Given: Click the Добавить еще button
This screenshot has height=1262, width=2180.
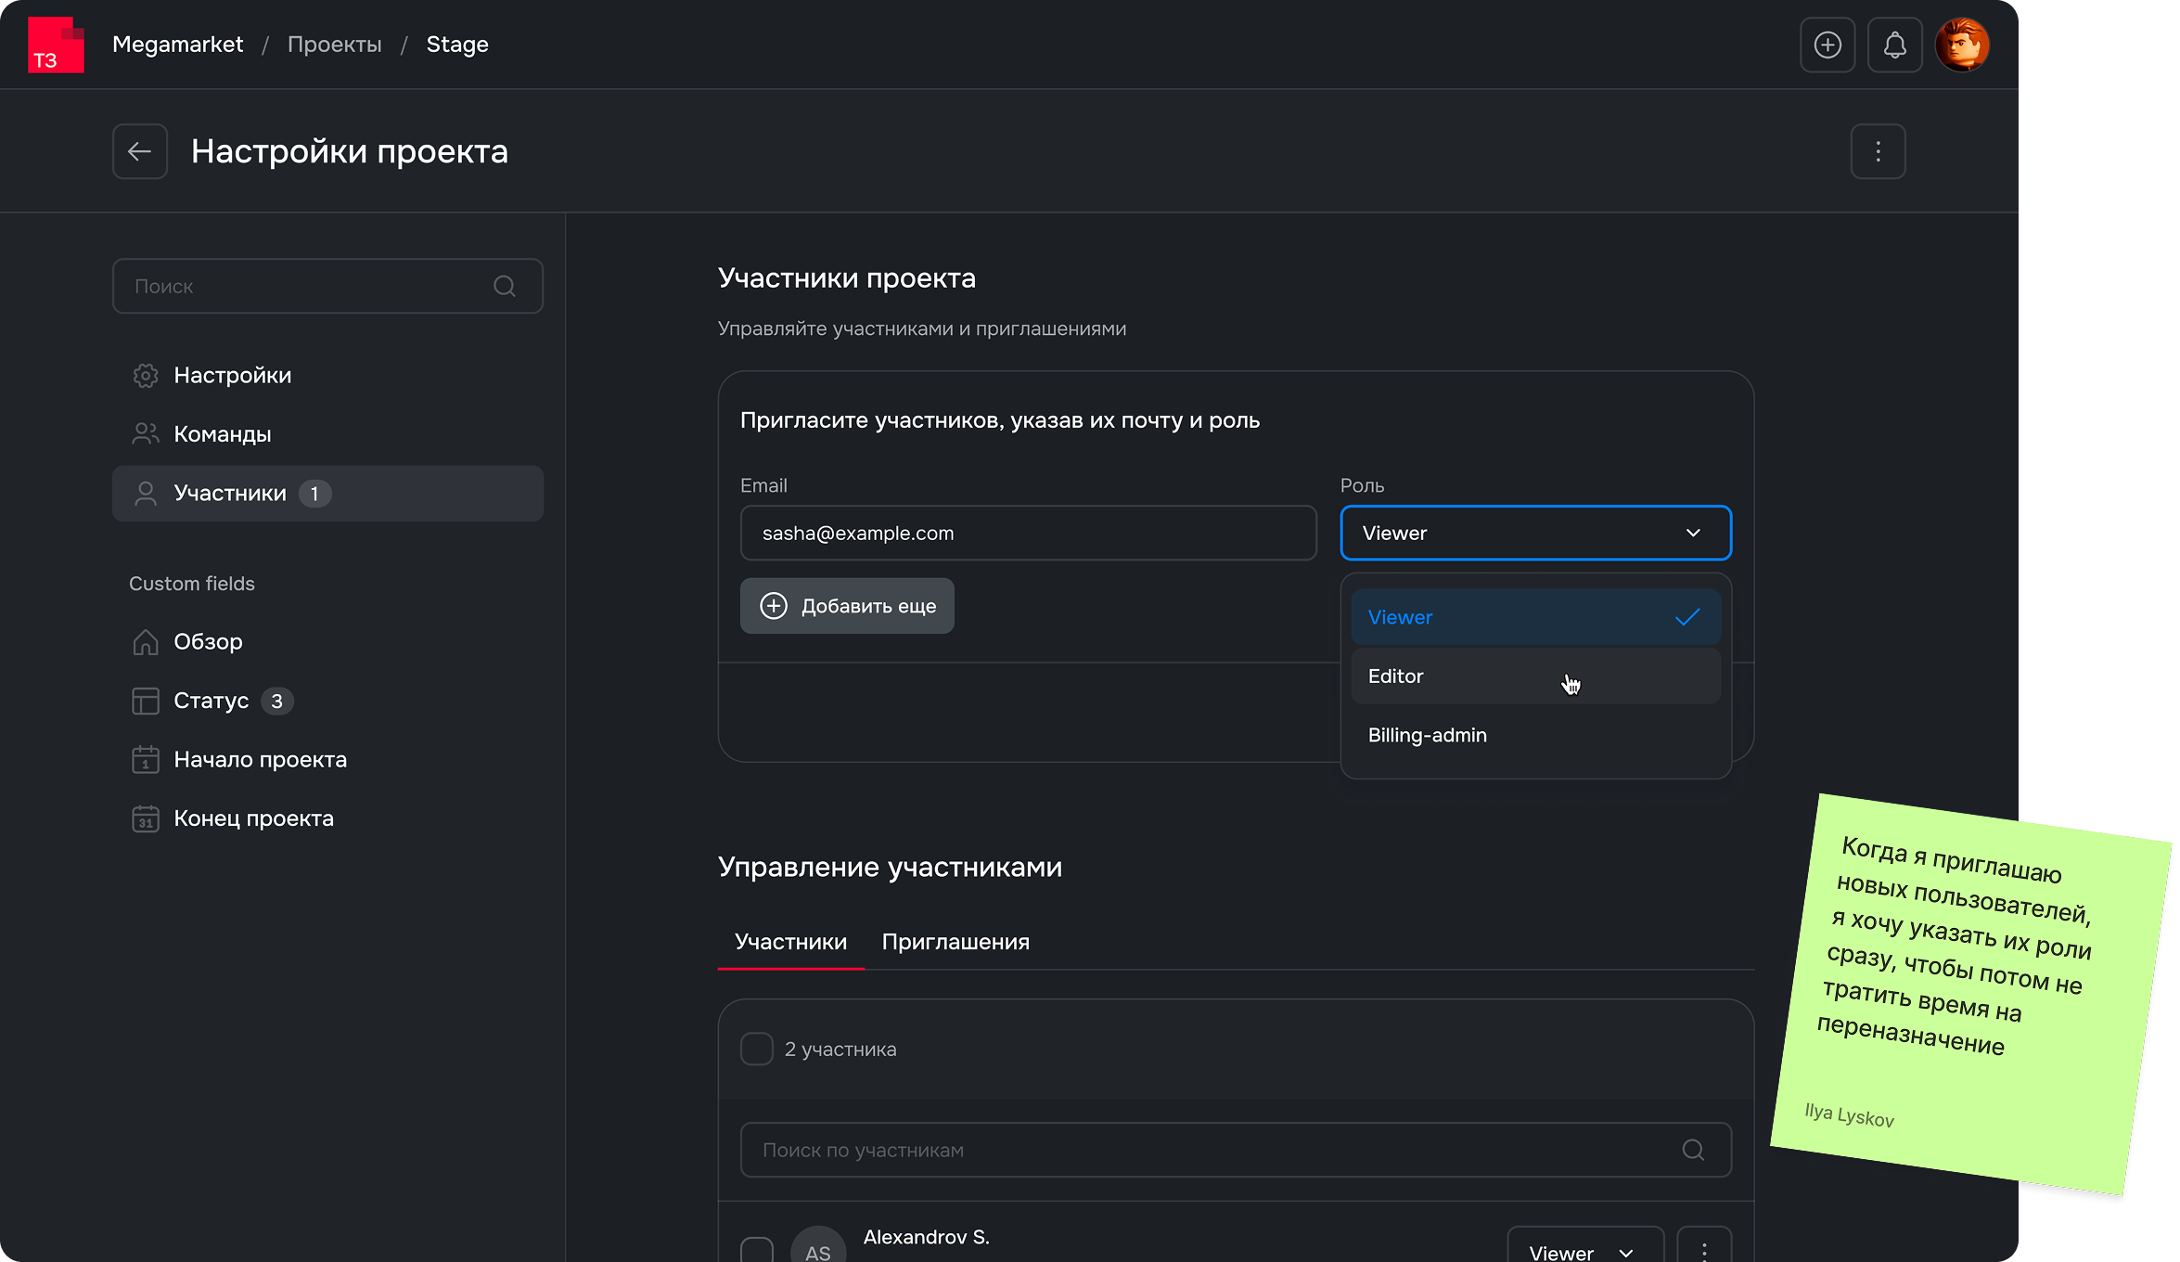Looking at the screenshot, I should coord(847,606).
